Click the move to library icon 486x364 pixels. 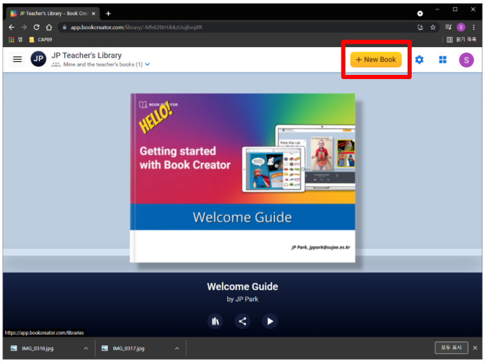(215, 321)
